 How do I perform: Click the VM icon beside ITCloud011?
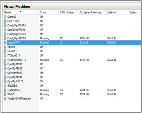(x=5, y=56)
